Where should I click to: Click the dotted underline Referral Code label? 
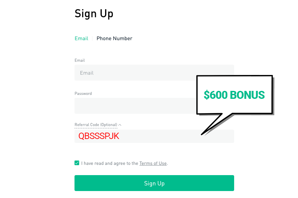95,124
